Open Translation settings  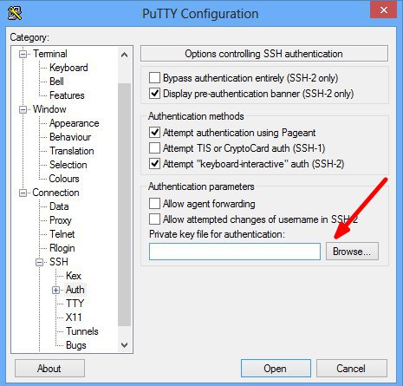[x=72, y=151]
